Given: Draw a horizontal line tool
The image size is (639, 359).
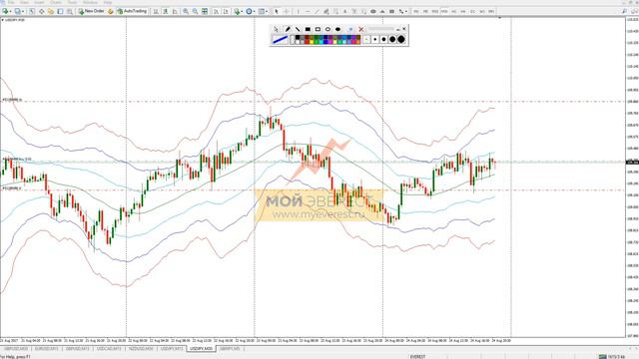Looking at the screenshot, I should 308,11.
